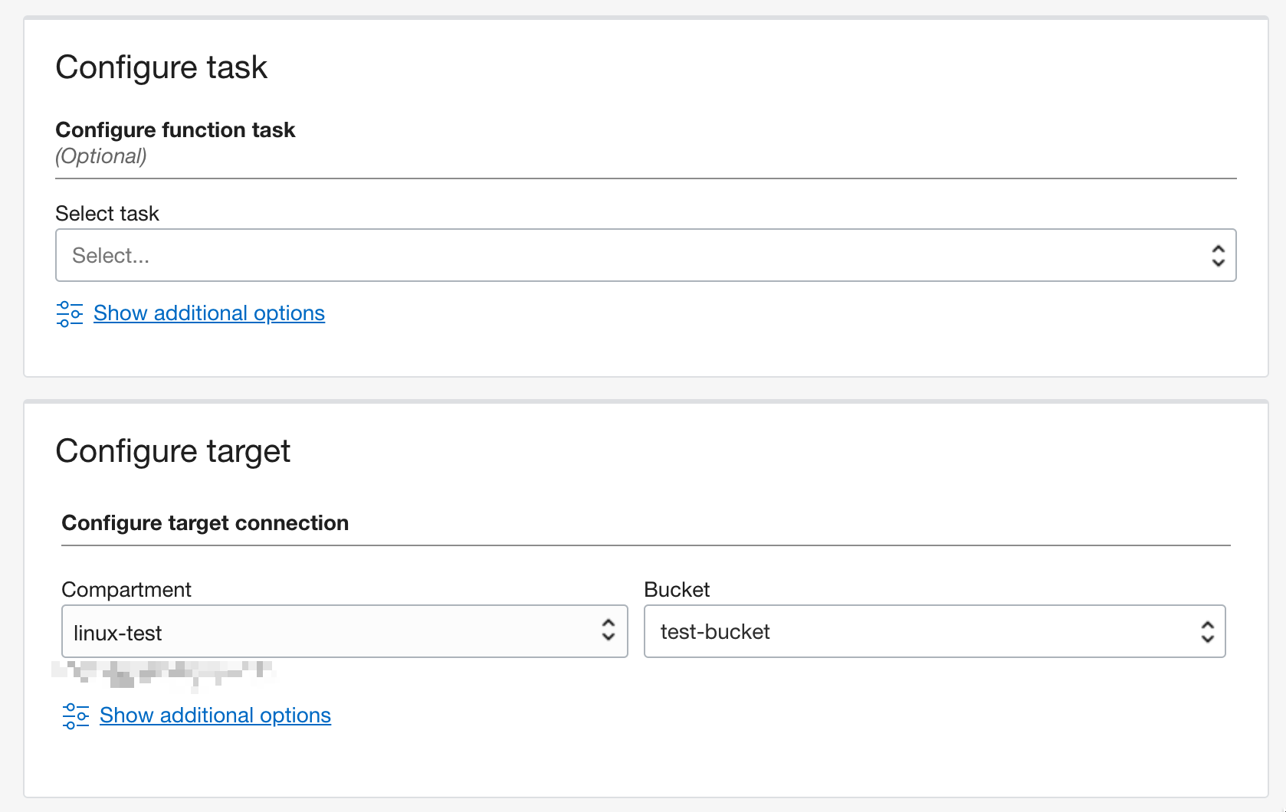The image size is (1286, 812).
Task: Expand additional options in the Configure target section
Action: pos(215,715)
